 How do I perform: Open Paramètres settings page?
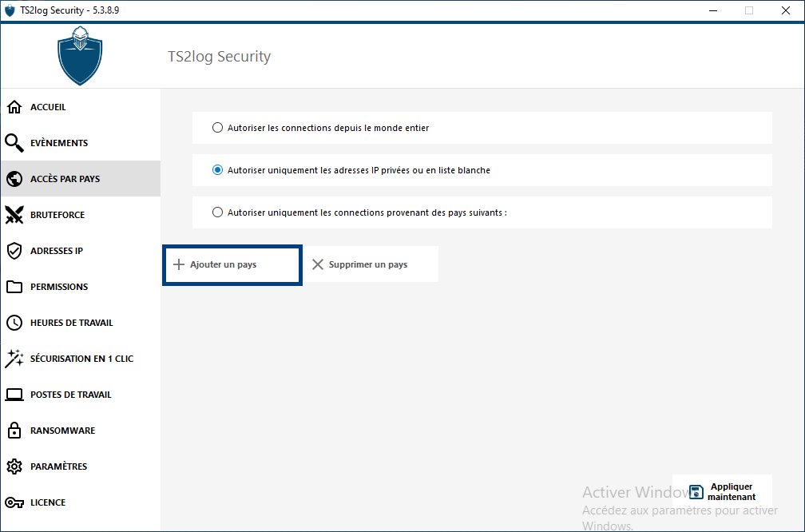[x=81, y=466]
